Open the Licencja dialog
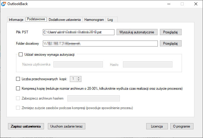Screen dimensions: 203x138 (x=157, y=126)
